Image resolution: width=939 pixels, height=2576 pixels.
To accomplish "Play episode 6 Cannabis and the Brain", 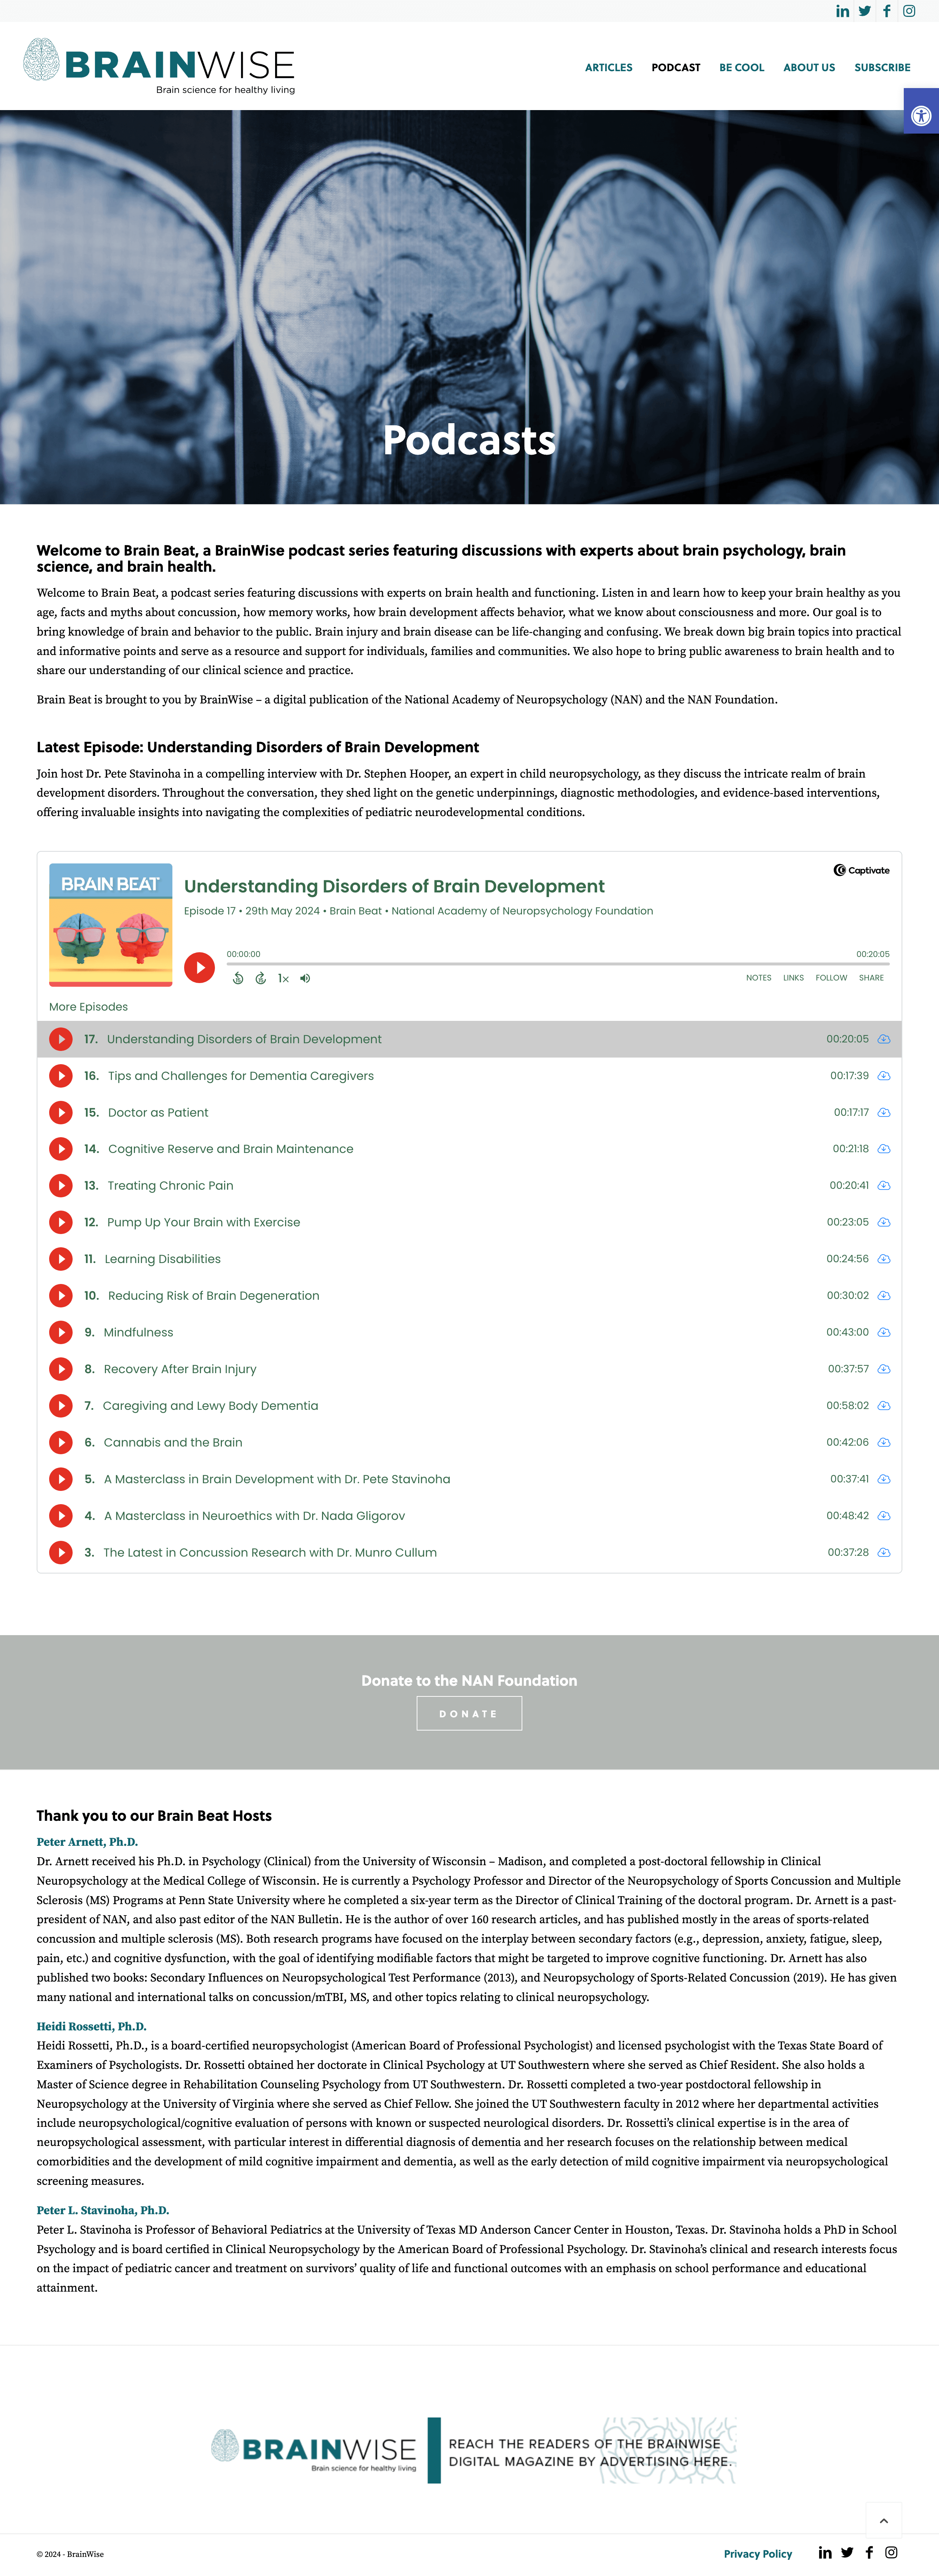I will pyautogui.click(x=61, y=1442).
